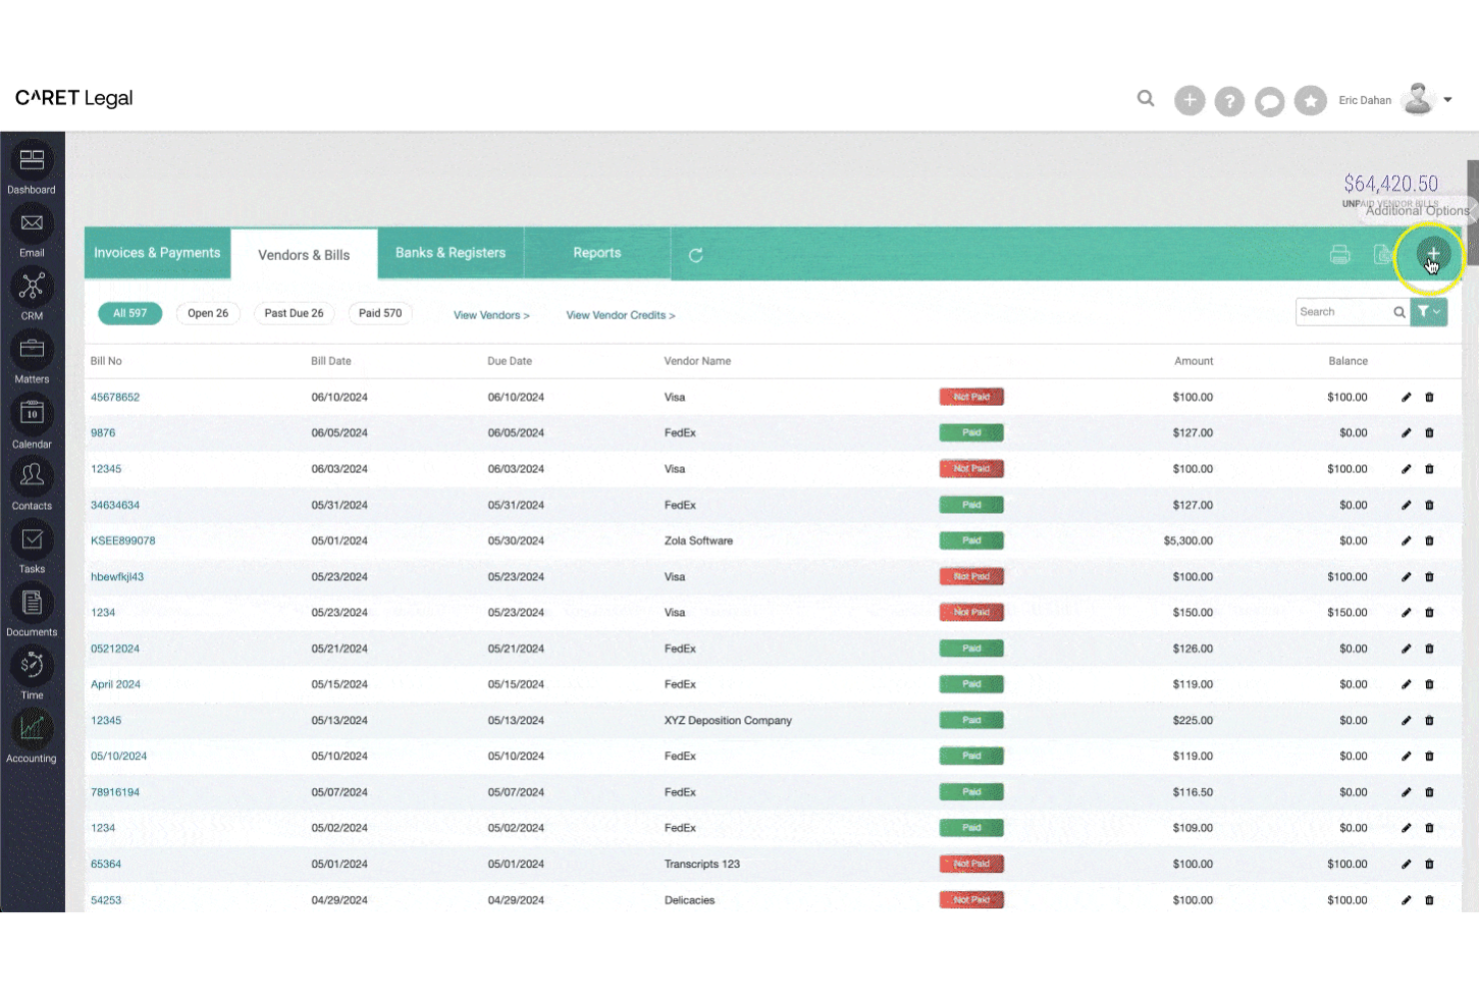Click inside the Search field

point(1344,312)
